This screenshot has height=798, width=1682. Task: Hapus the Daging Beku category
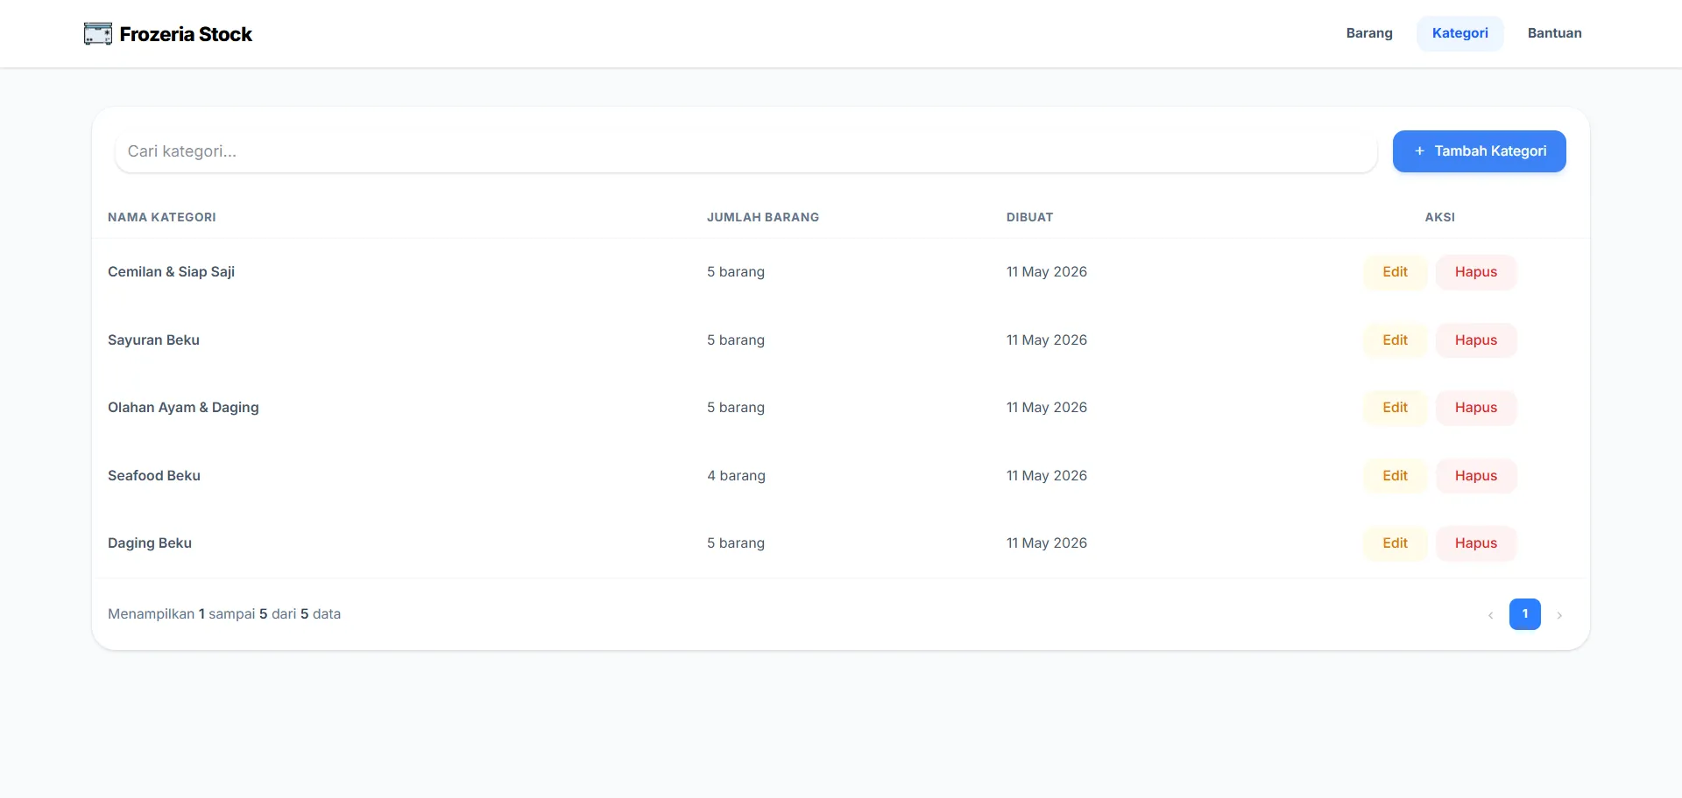1475,543
